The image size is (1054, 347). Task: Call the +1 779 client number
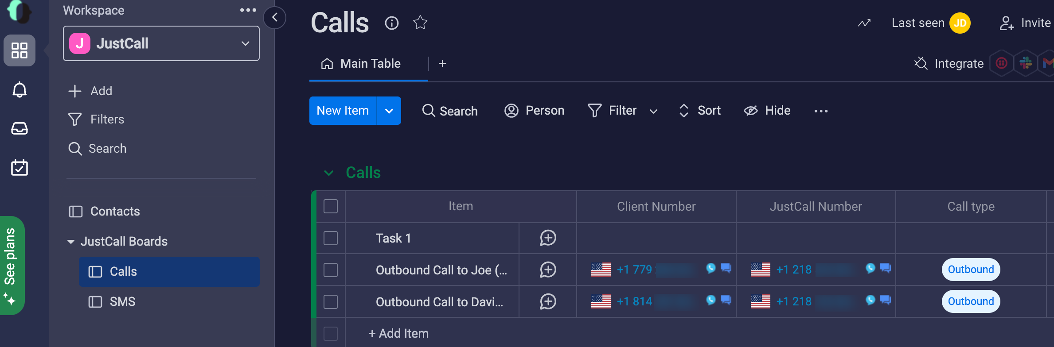[x=711, y=268]
